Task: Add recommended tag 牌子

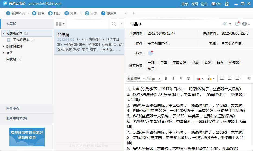Action: (x=151, y=69)
